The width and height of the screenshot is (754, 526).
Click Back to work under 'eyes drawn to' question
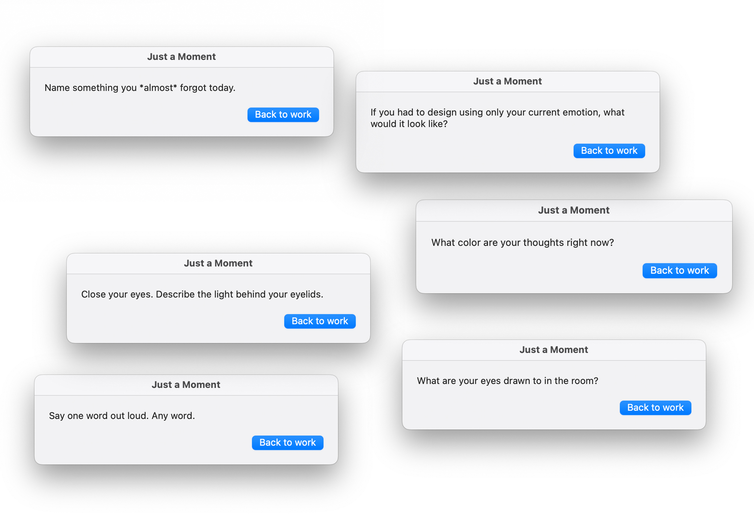(x=655, y=408)
